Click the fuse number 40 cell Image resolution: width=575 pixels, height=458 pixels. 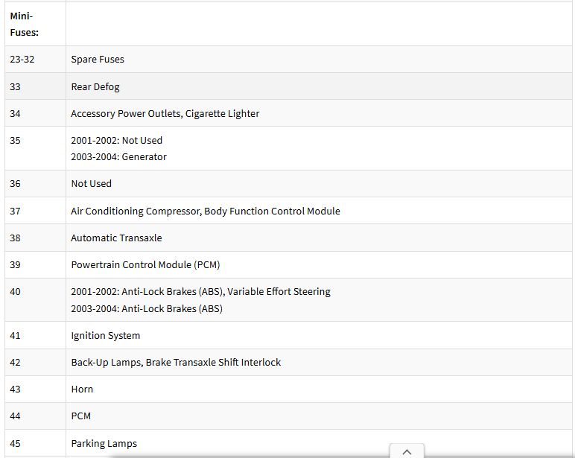point(35,299)
